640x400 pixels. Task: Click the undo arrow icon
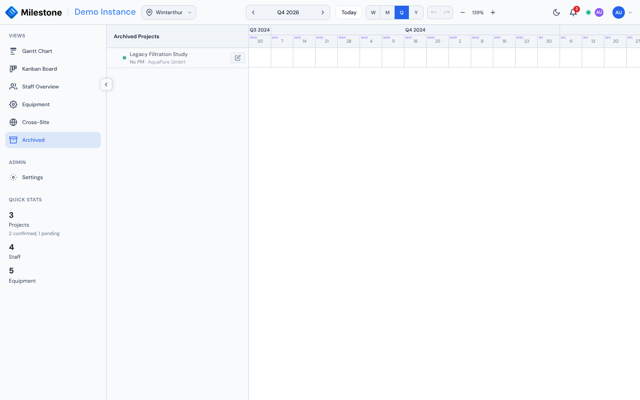434,12
